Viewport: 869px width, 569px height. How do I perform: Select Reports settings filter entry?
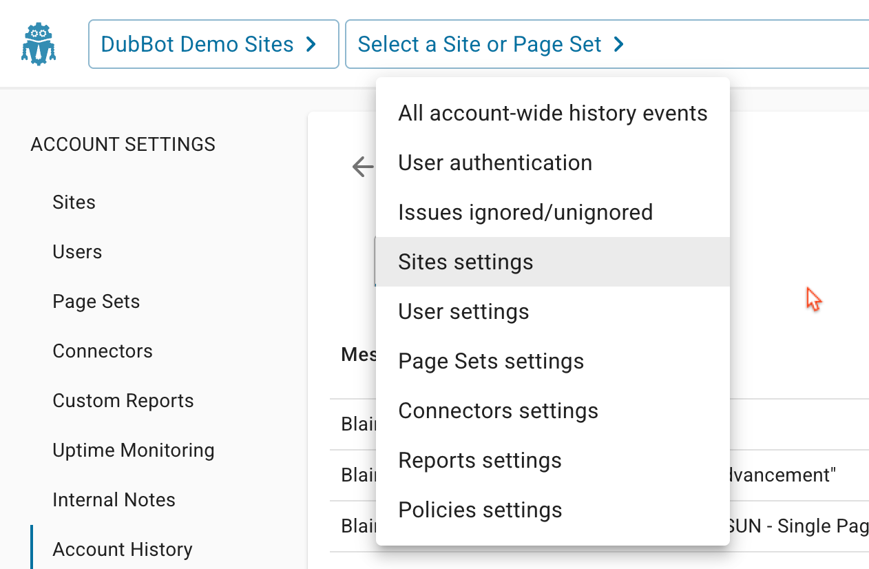[x=480, y=460]
